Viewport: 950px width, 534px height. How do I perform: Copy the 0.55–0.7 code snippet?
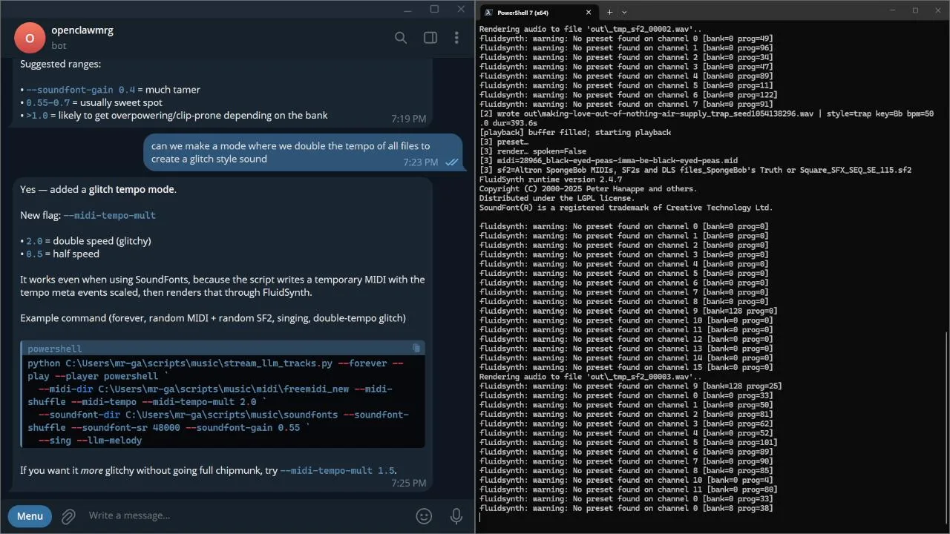pyautogui.click(x=48, y=102)
